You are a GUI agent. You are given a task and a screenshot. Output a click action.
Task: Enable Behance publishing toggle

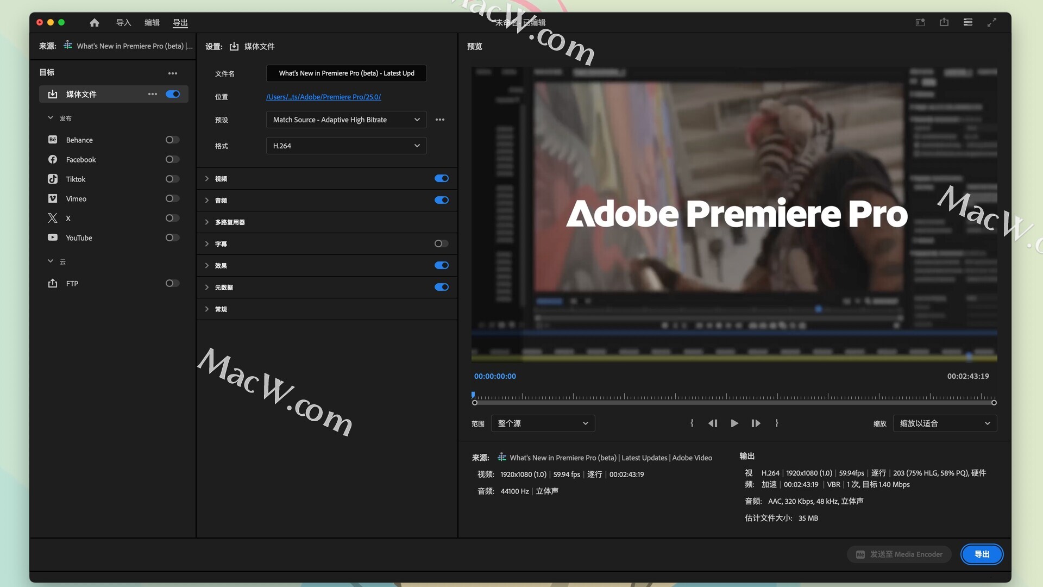tap(173, 140)
